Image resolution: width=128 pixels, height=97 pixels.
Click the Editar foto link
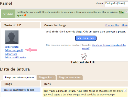tap(11, 54)
